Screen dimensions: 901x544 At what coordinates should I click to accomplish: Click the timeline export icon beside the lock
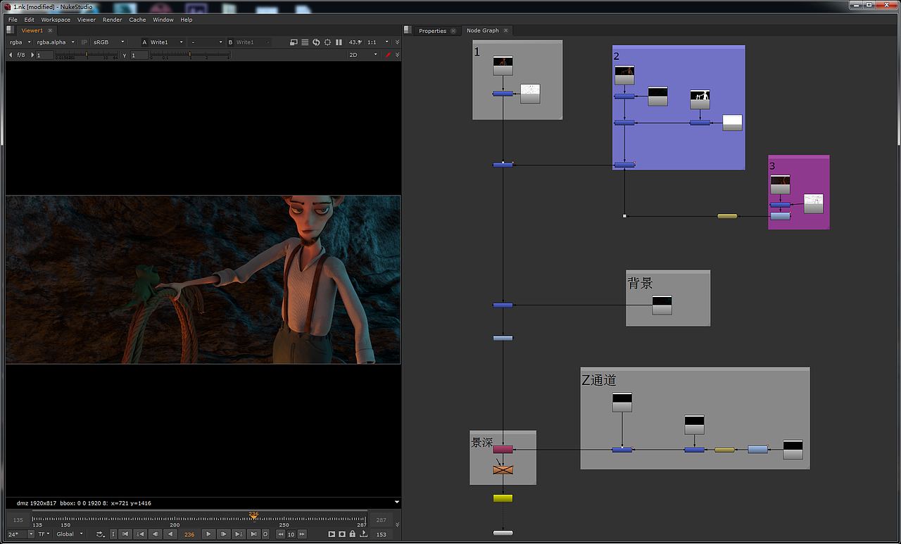click(363, 534)
